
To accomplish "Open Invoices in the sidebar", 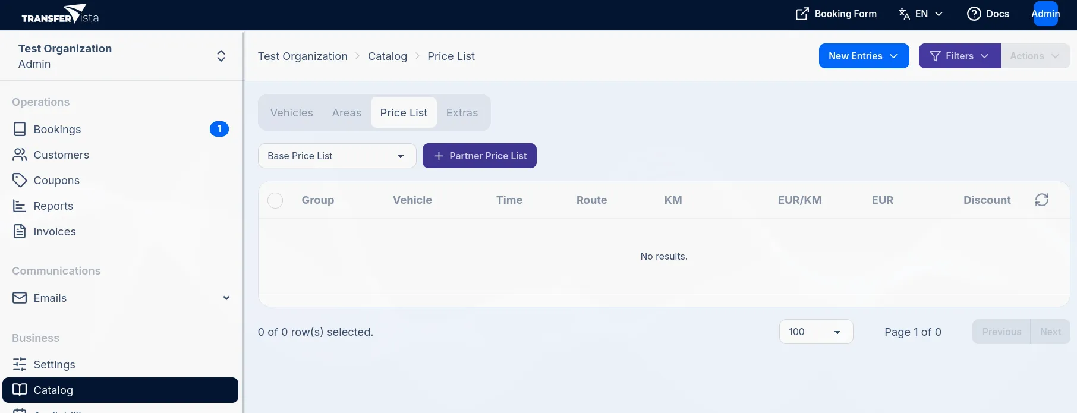I will [120, 231].
